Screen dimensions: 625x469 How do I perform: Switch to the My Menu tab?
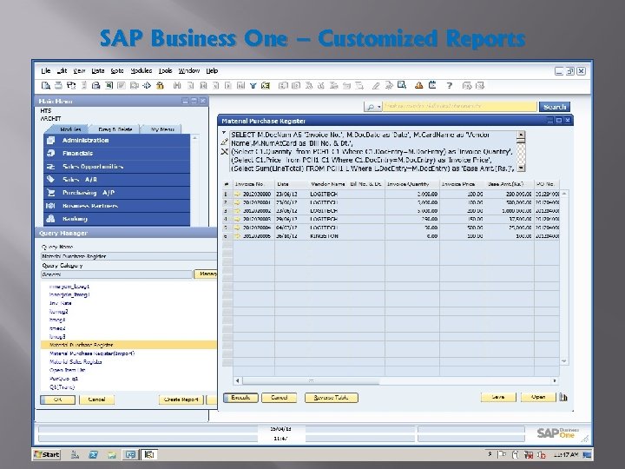click(162, 129)
